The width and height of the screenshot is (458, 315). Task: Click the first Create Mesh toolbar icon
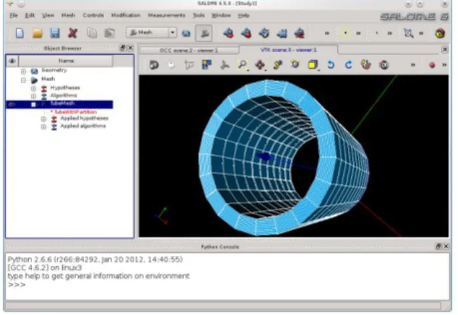[228, 33]
